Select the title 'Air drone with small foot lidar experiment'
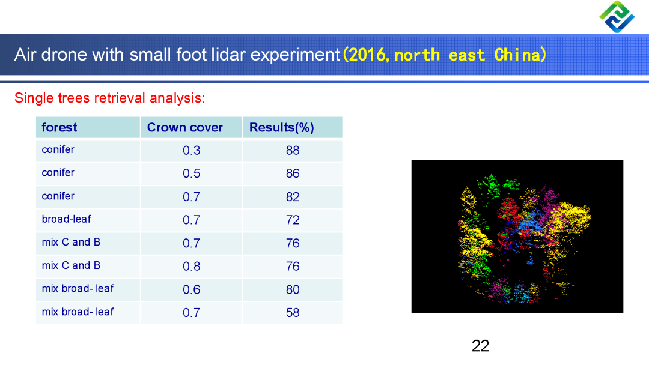649x365 pixels. pos(177,55)
